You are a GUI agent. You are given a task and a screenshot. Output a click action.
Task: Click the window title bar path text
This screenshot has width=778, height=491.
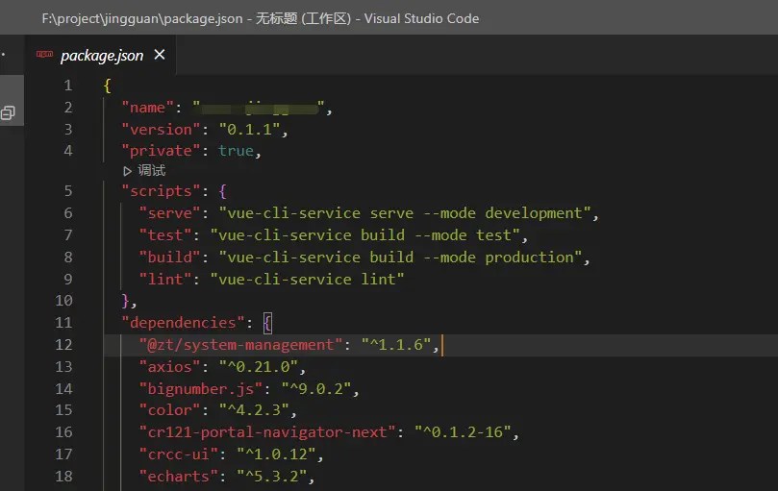261,18
